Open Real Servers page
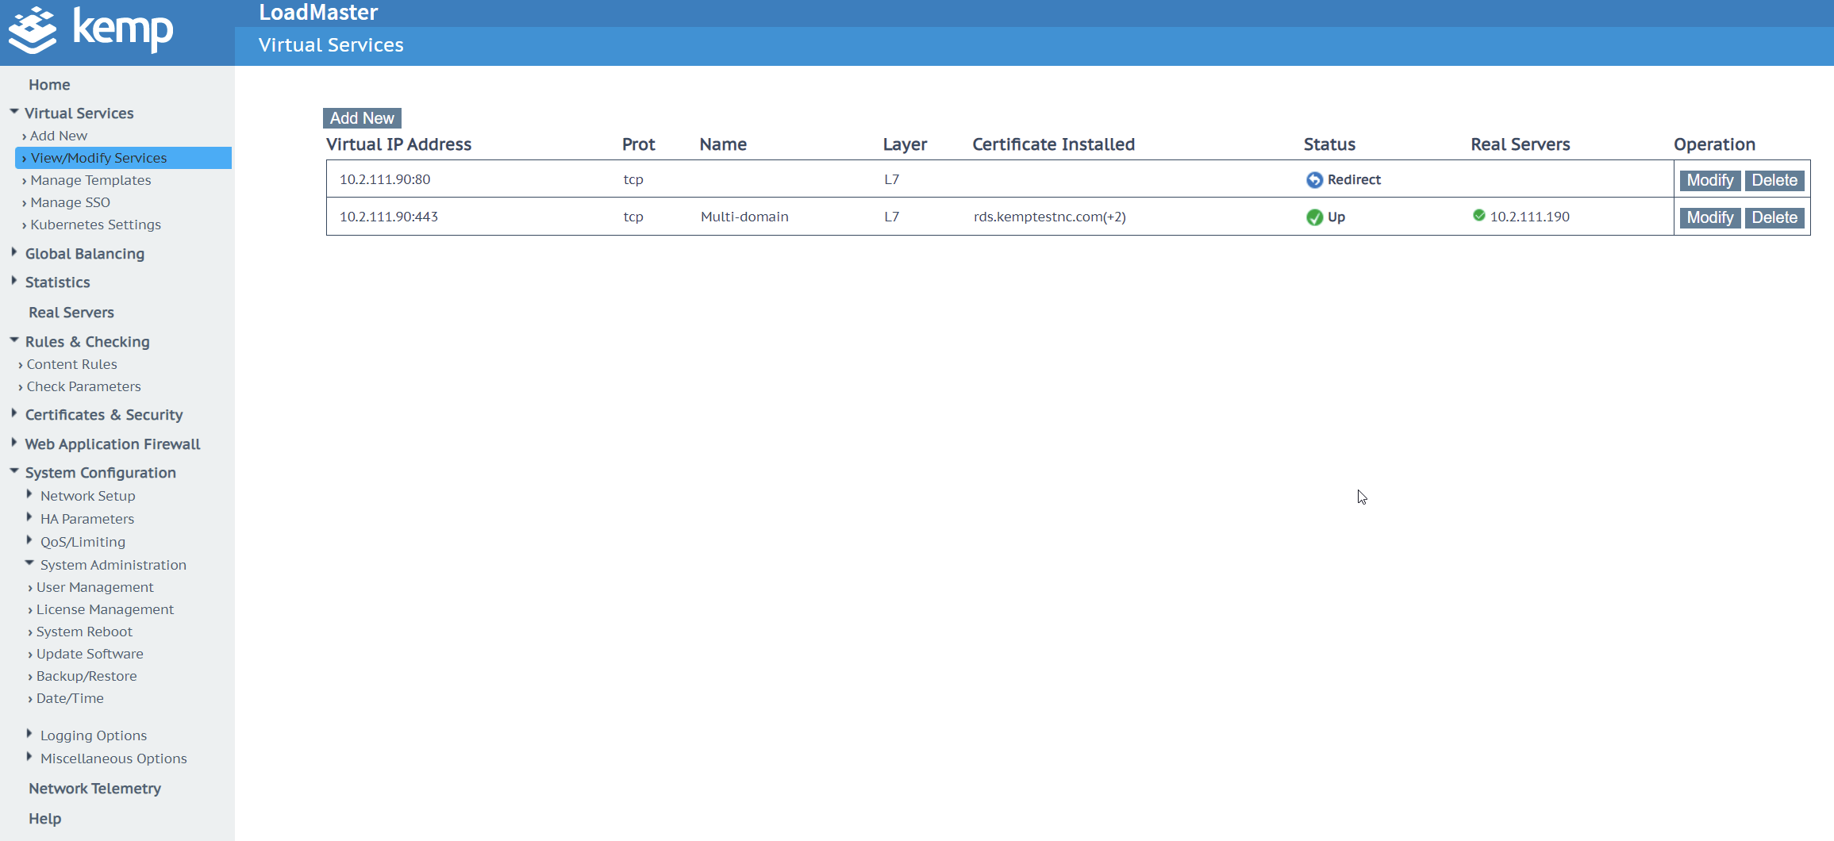This screenshot has width=1834, height=841. click(71, 313)
